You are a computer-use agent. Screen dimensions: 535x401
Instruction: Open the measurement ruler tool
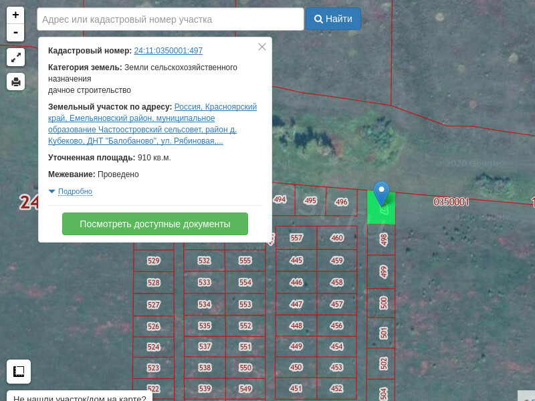click(x=19, y=371)
